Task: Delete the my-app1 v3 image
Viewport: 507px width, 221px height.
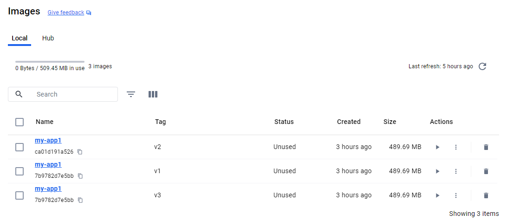Action: 486,195
